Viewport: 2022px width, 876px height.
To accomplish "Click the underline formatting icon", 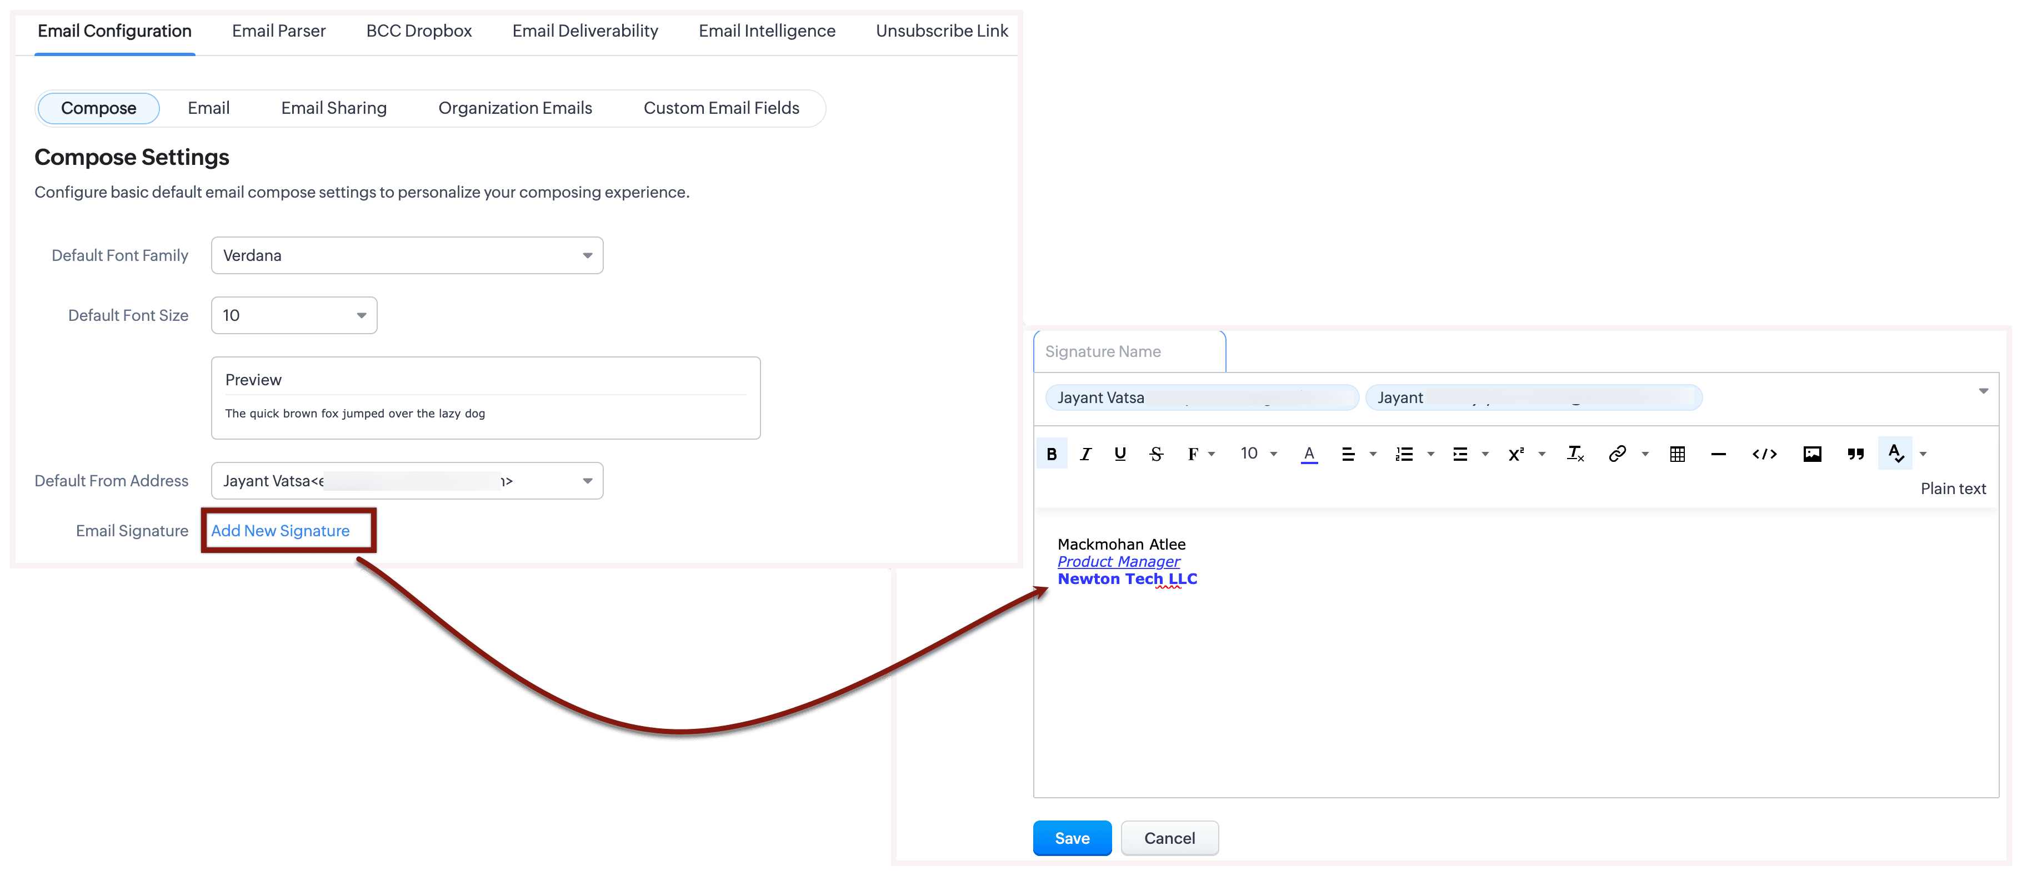I will [1120, 454].
